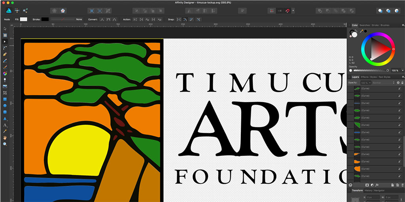Open the fx layer effects button
Image resolution: width=405 pixels, height=202 pixels.
coord(377,185)
